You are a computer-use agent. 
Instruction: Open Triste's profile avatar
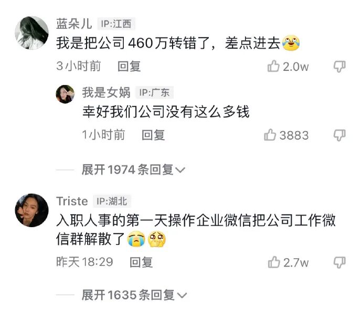[x=32, y=210]
